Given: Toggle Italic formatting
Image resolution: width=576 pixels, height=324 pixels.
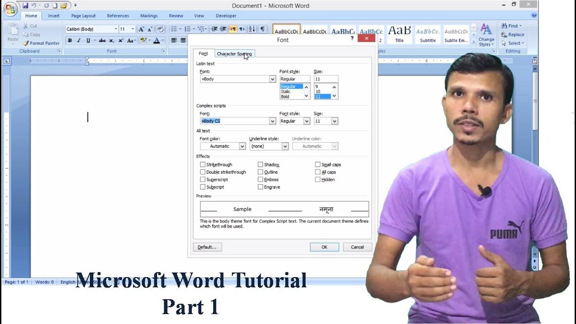Looking at the screenshot, I should tap(79, 40).
